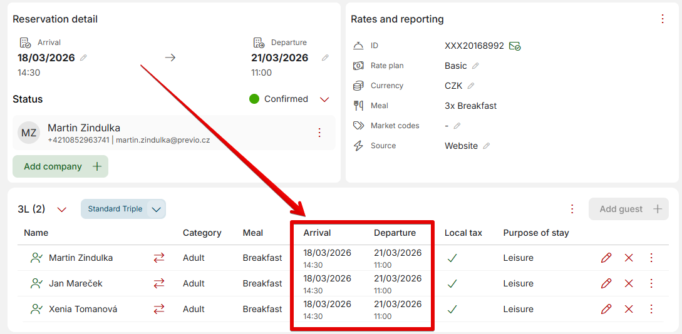682x334 pixels.
Task: Click the email icon beside reservation ID
Action: pos(515,46)
